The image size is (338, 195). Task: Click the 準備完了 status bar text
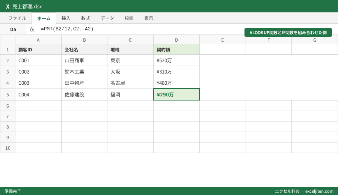click(x=13, y=191)
